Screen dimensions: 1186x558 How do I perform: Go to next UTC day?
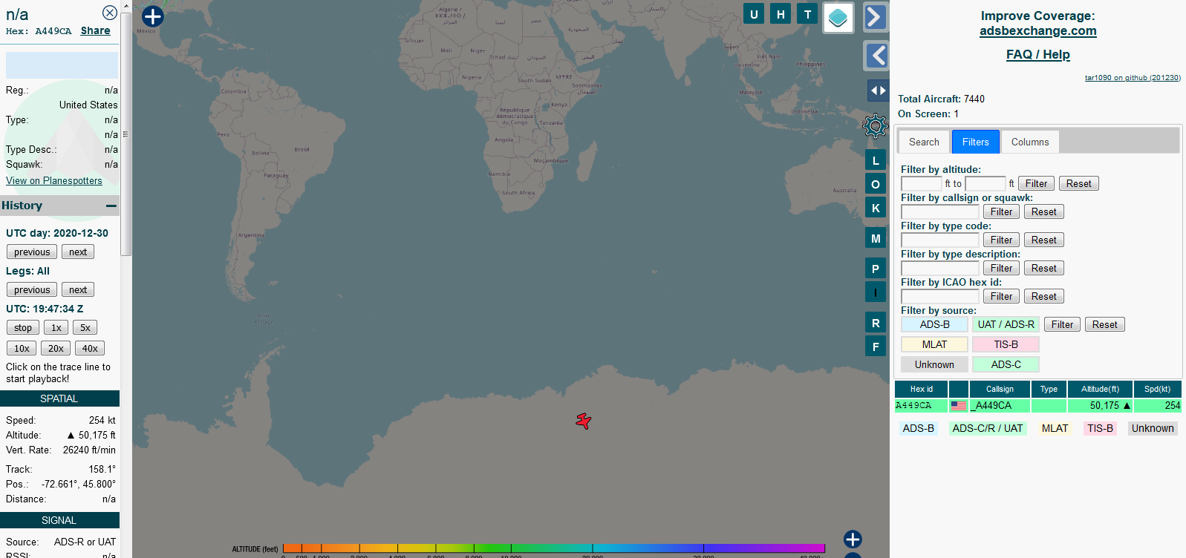coord(78,252)
